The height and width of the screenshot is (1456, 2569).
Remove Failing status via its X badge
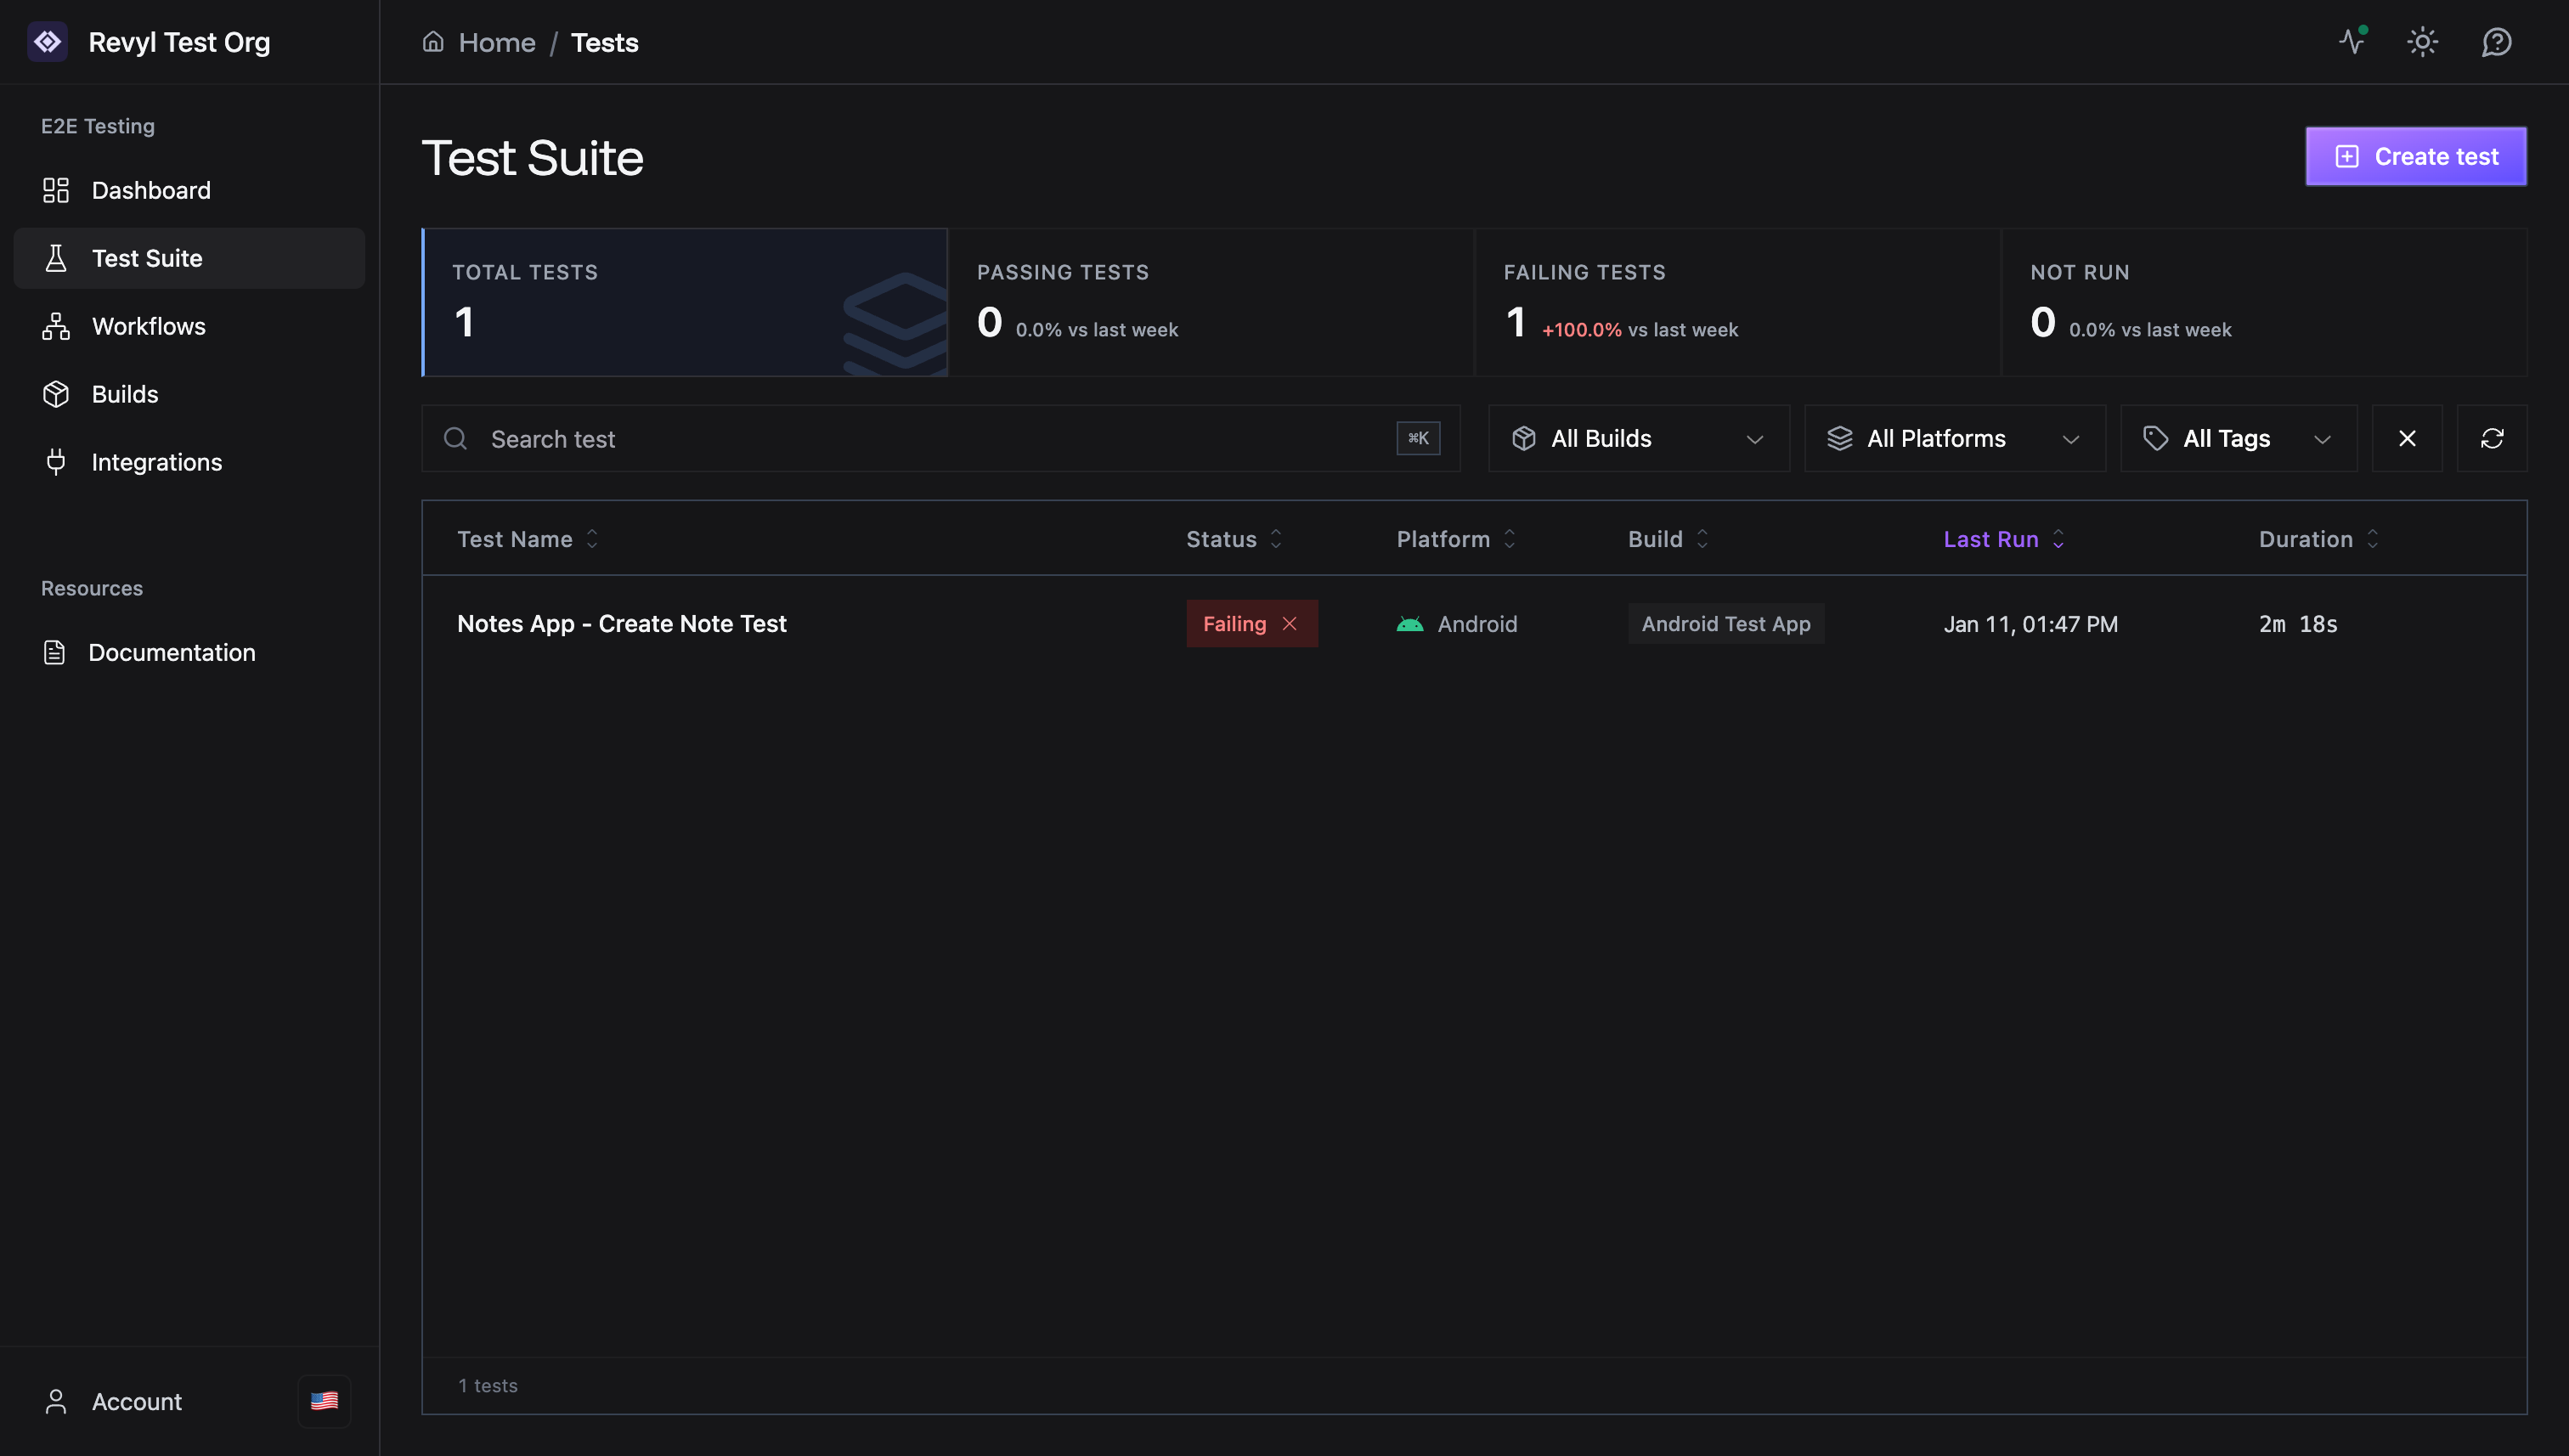click(1290, 623)
